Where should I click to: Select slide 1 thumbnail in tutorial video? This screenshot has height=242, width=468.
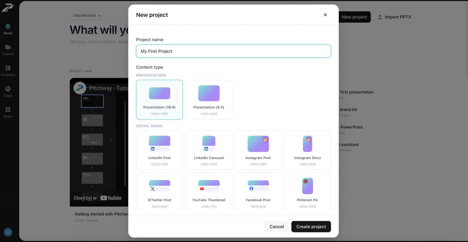pos(92,101)
